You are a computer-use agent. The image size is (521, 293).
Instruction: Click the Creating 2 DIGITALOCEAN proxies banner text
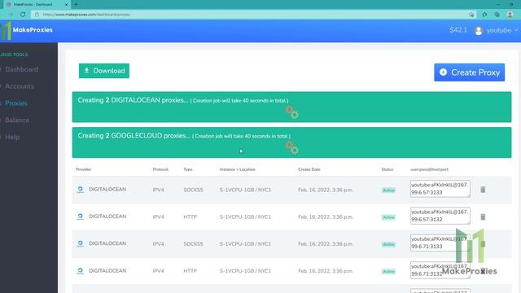coord(183,100)
